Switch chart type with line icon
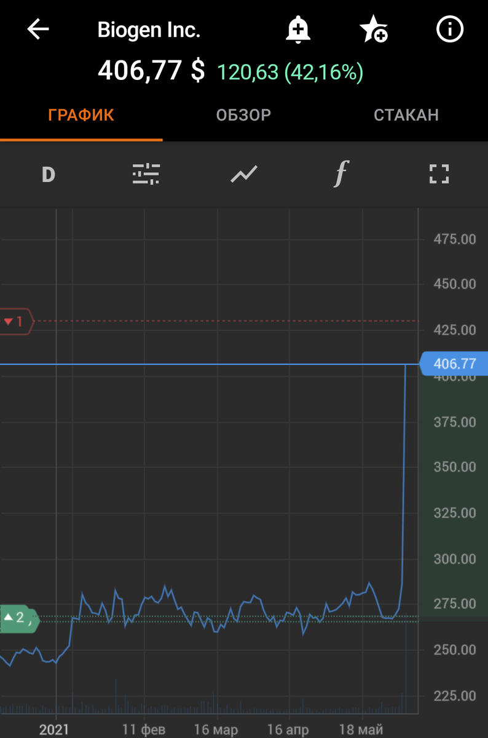This screenshot has height=738, width=488. pyautogui.click(x=243, y=175)
